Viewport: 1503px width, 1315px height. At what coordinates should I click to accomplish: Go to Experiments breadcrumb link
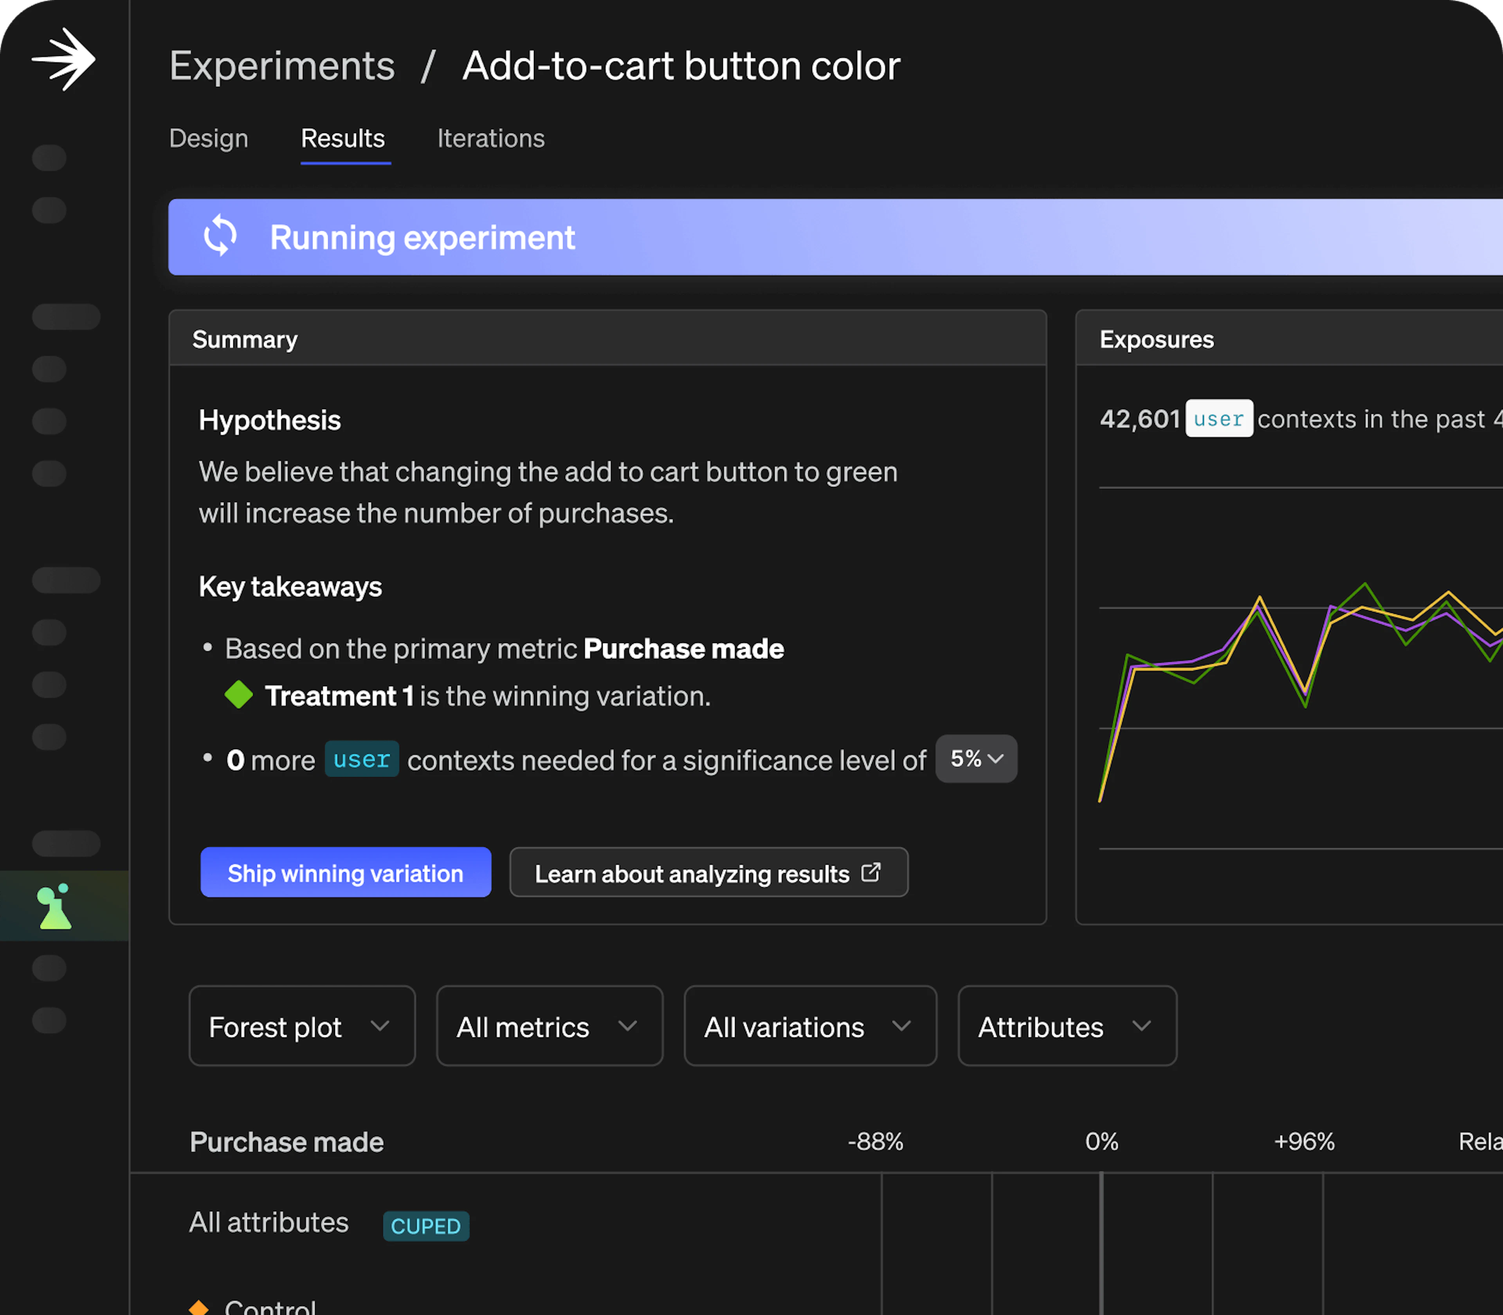(x=282, y=66)
